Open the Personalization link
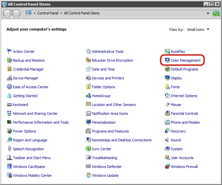222x185 pixels. [x=104, y=122]
